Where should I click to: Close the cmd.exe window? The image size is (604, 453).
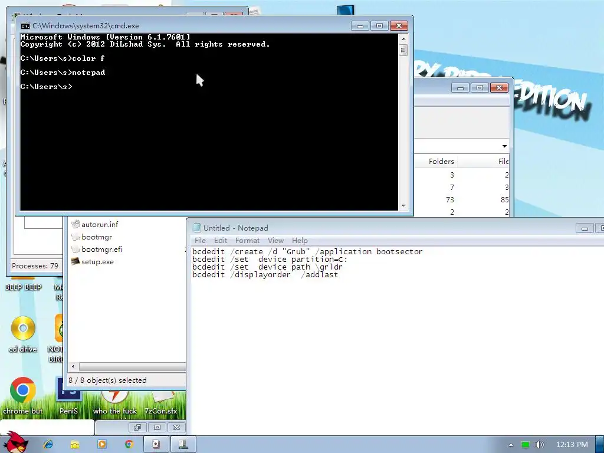[399, 26]
